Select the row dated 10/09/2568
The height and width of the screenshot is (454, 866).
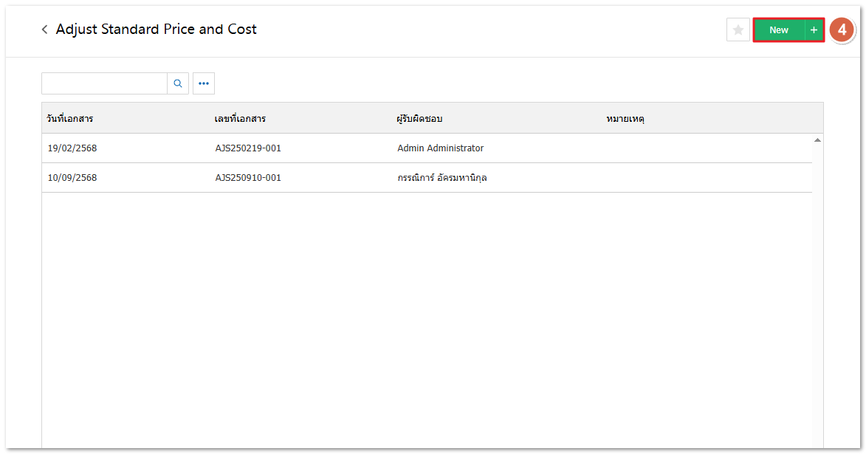72,178
